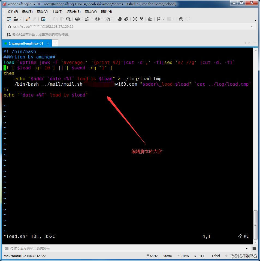Viewport: 260px width, 261px height.
Task: Open Help with the question mark icon
Action: [181, 19]
